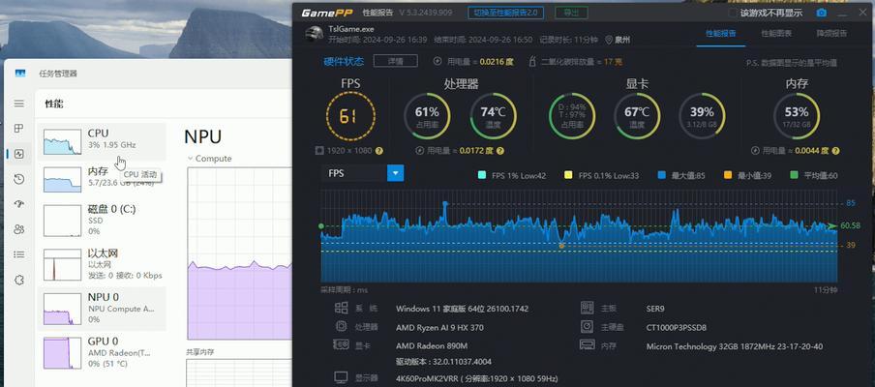Collapse the Compute chevron in NPU graph
Screen dimensions: 875x387
click(x=190, y=159)
